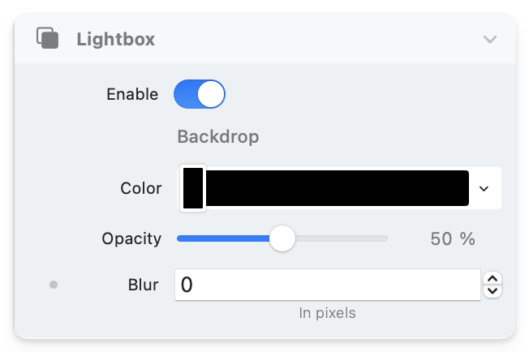Decrease Blur with the down stepper arrow
Viewport: 529px width, 352px height.
pos(492,290)
